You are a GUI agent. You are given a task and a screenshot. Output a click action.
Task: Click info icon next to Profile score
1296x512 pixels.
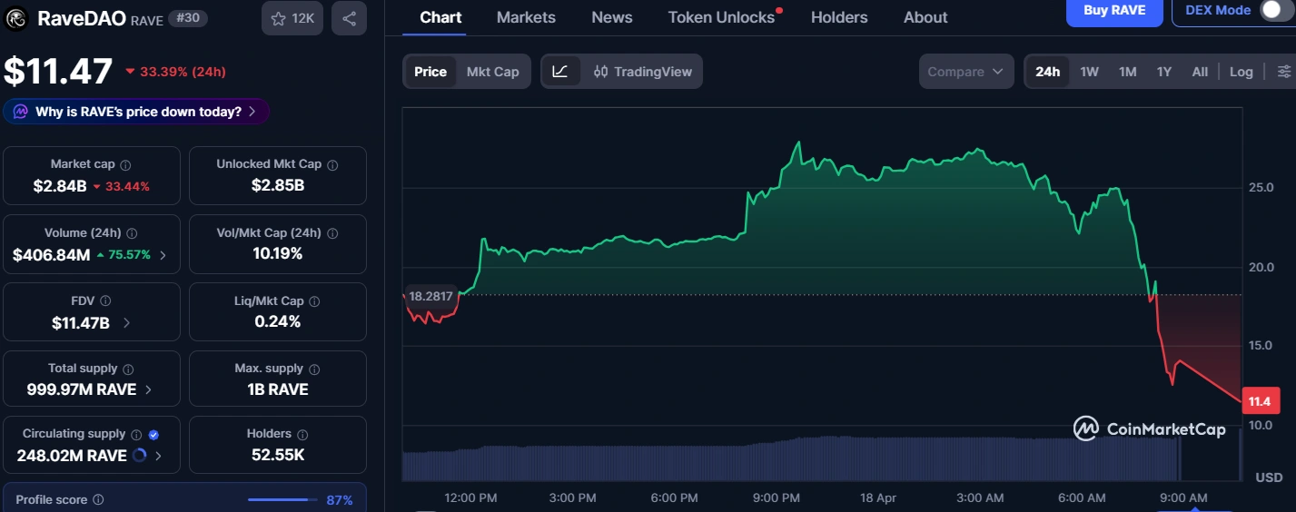point(98,500)
